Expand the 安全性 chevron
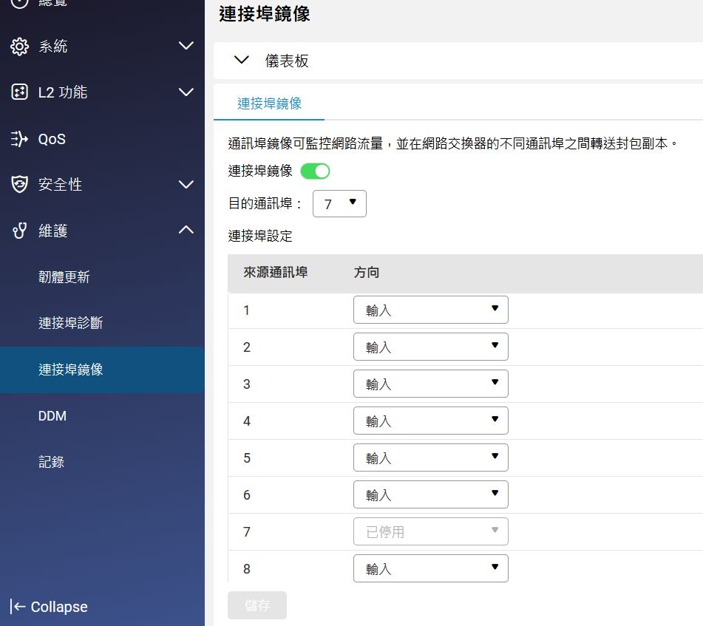The width and height of the screenshot is (703, 626). point(186,184)
